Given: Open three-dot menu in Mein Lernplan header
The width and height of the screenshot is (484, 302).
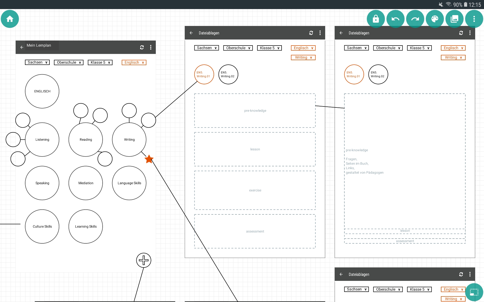Looking at the screenshot, I should pos(151,47).
